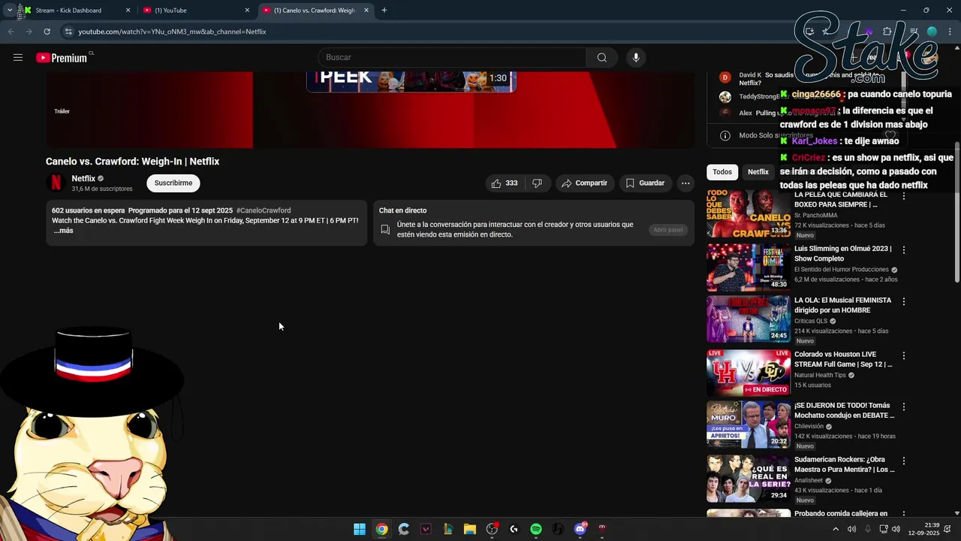961x541 pixels.
Task: Click Canelo vs. Crawford: Weigh-In title text
Action: click(x=132, y=162)
